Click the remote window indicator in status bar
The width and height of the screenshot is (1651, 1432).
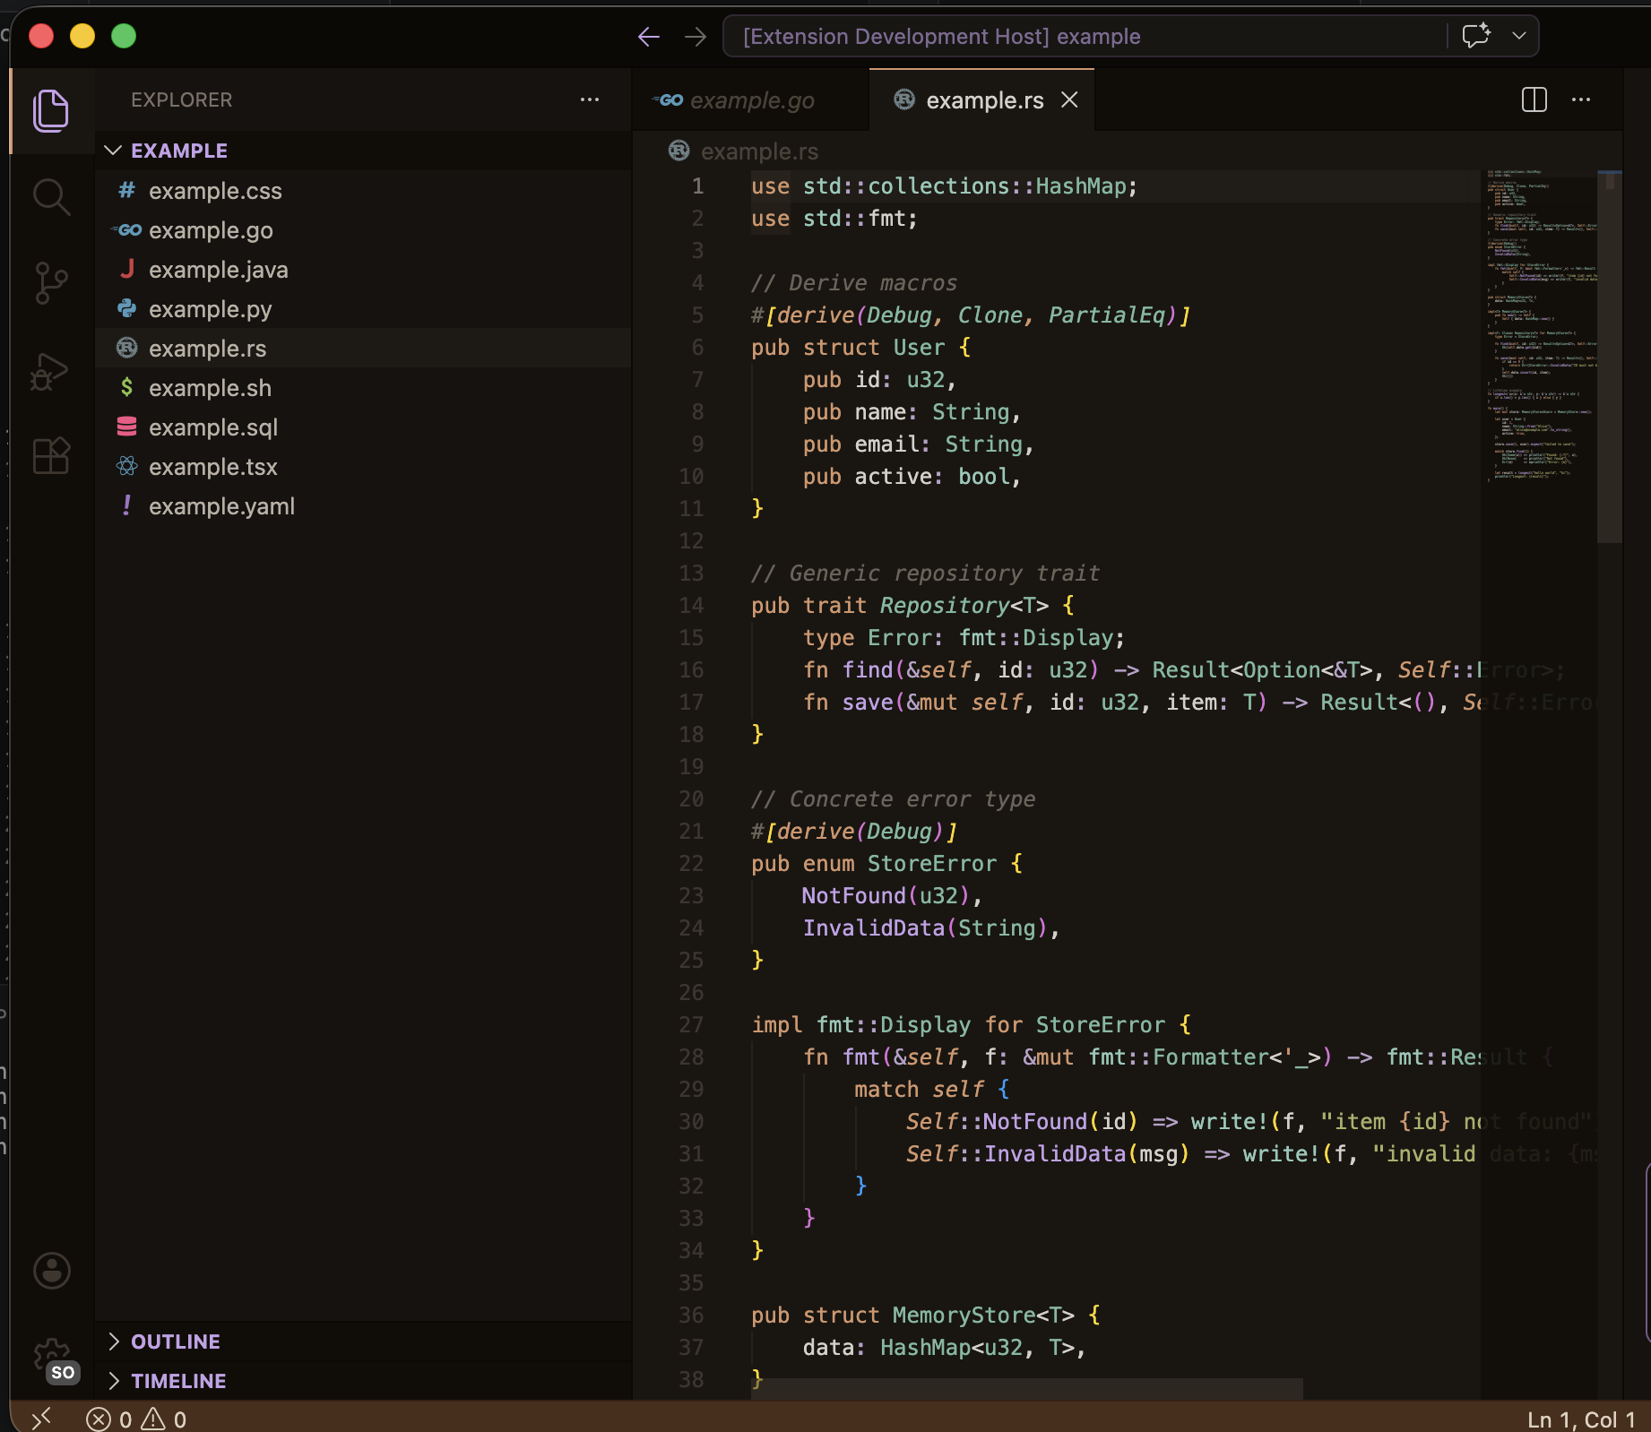[40, 1419]
